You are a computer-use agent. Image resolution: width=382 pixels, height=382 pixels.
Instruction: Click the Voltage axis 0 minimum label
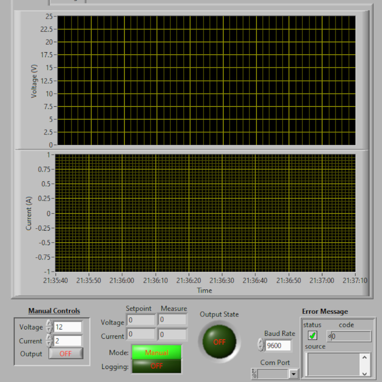[51, 145]
